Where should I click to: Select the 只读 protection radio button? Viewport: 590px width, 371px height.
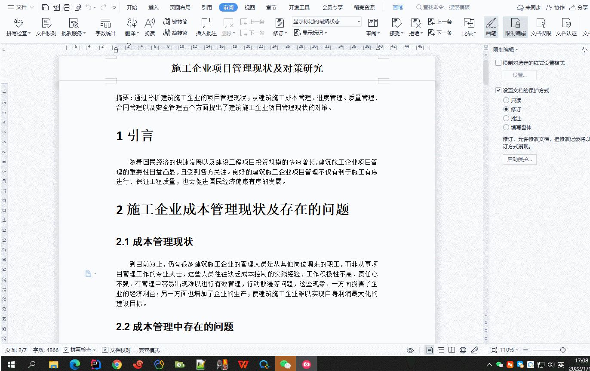[506, 100]
